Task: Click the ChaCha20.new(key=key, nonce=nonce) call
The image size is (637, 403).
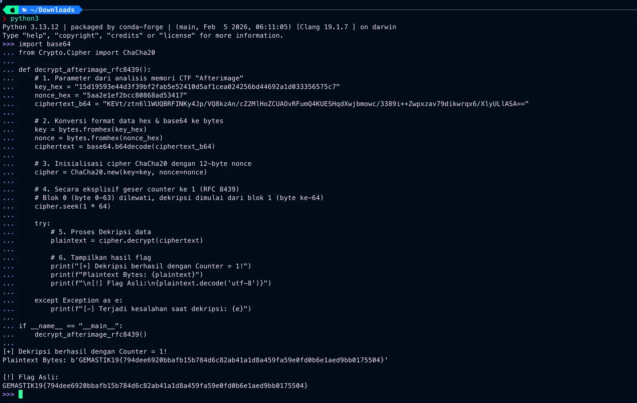Action: pos(139,172)
